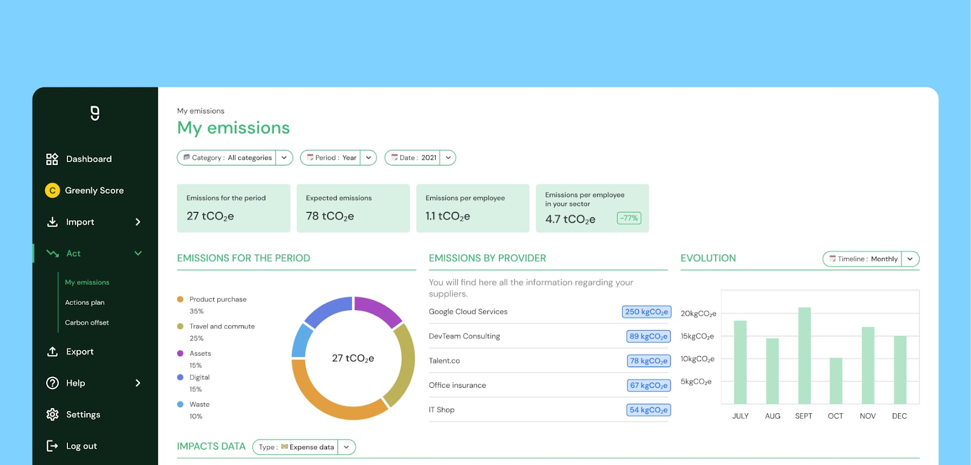Click the Emissions for the period card
The height and width of the screenshot is (465, 971).
tap(234, 208)
